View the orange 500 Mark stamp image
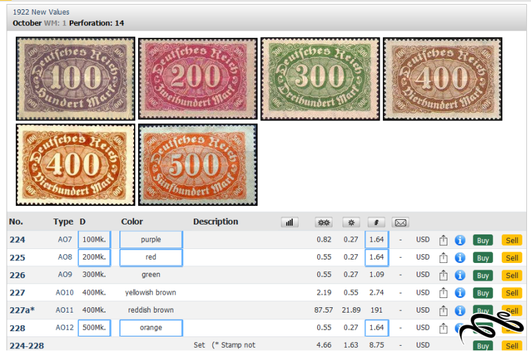 click(198, 164)
